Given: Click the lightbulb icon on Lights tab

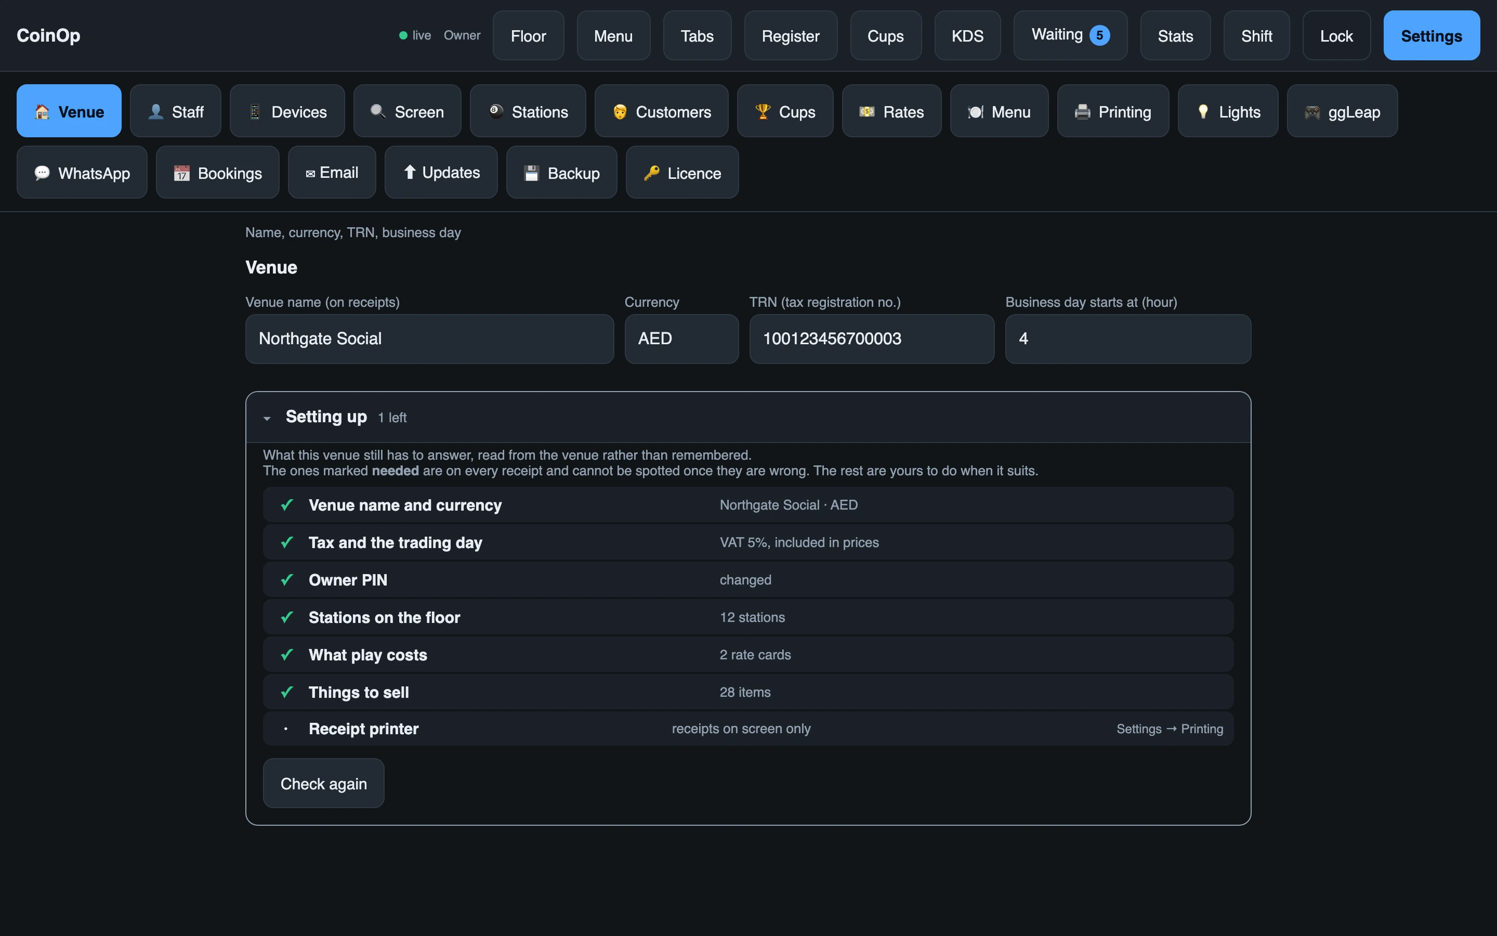Looking at the screenshot, I should click(x=1203, y=111).
